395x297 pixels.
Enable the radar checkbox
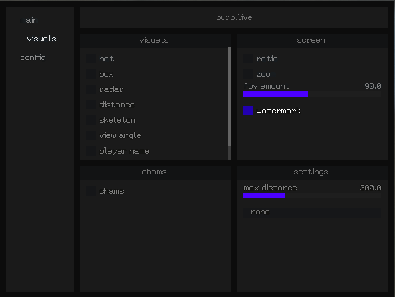pos(91,89)
